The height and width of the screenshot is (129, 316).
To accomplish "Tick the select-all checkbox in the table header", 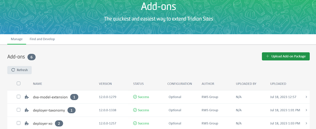I will [x=18, y=84].
